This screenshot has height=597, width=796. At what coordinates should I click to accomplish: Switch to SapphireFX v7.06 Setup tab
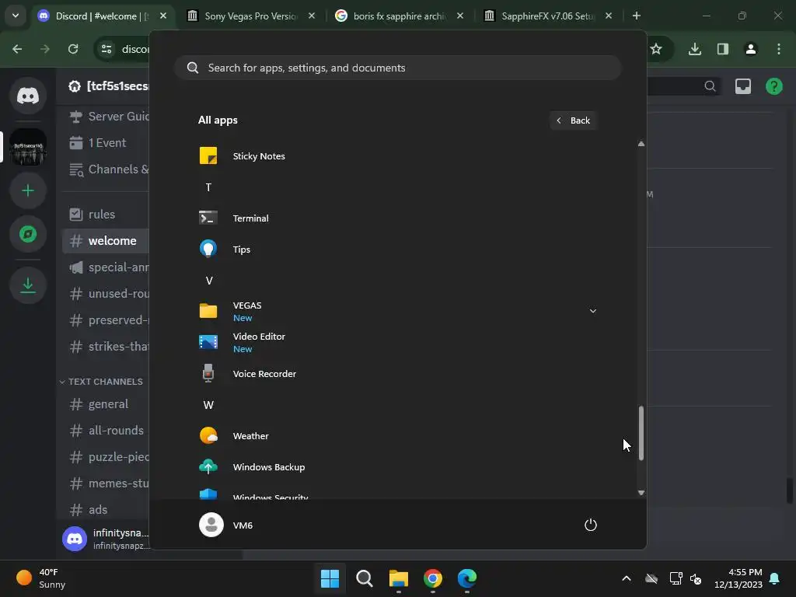547,16
